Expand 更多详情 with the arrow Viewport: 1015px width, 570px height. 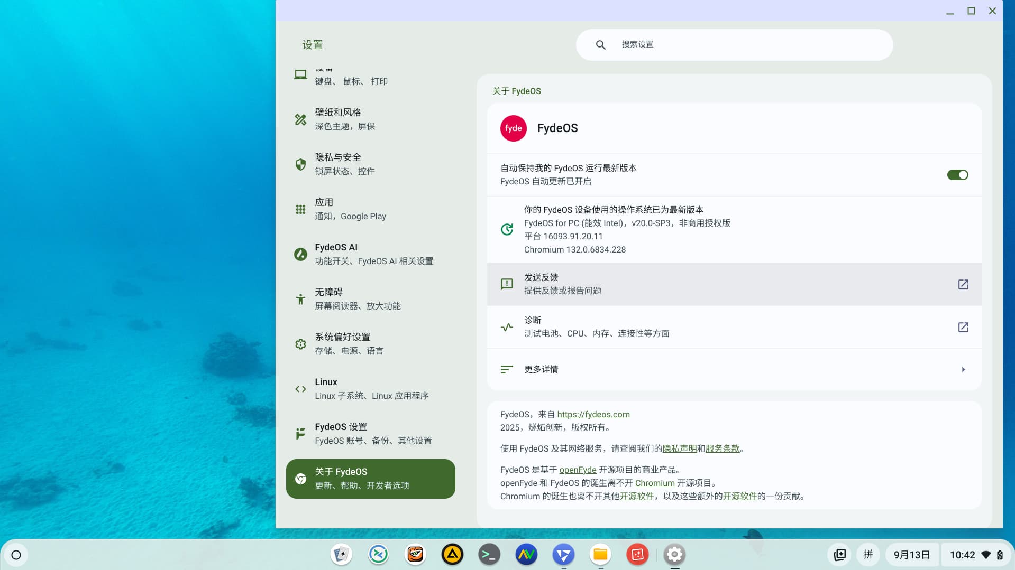pos(963,369)
